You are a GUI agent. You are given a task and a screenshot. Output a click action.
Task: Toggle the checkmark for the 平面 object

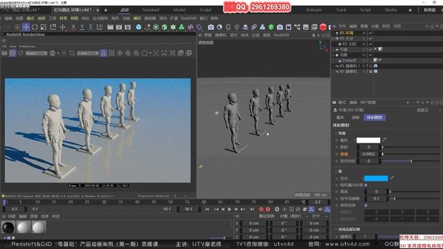370,49
